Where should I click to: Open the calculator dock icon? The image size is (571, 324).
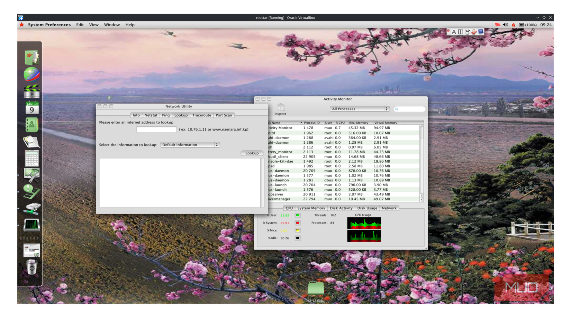[31, 159]
